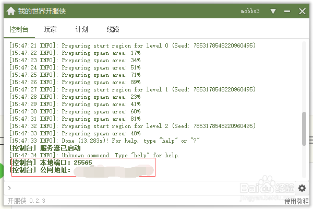
Task: Click the home icon in title bar
Action: tap(11, 11)
